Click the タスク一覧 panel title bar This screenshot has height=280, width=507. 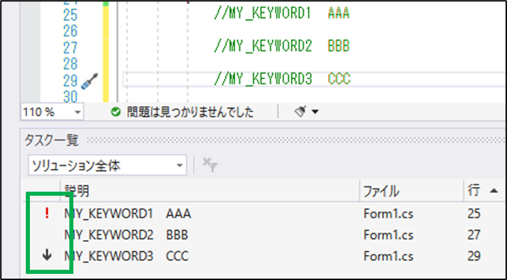[x=52, y=141]
